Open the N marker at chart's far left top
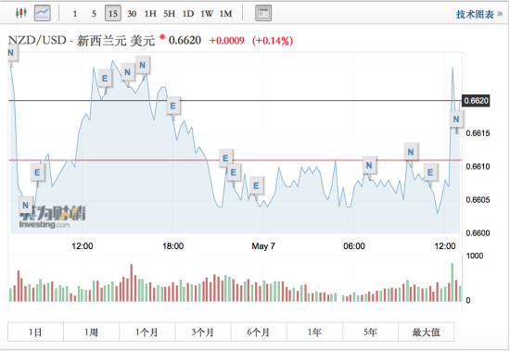The image size is (510, 351). (12, 53)
